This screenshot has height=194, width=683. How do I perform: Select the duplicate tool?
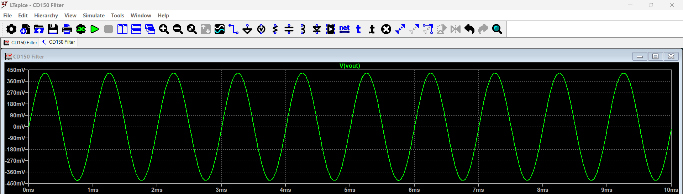400,29
